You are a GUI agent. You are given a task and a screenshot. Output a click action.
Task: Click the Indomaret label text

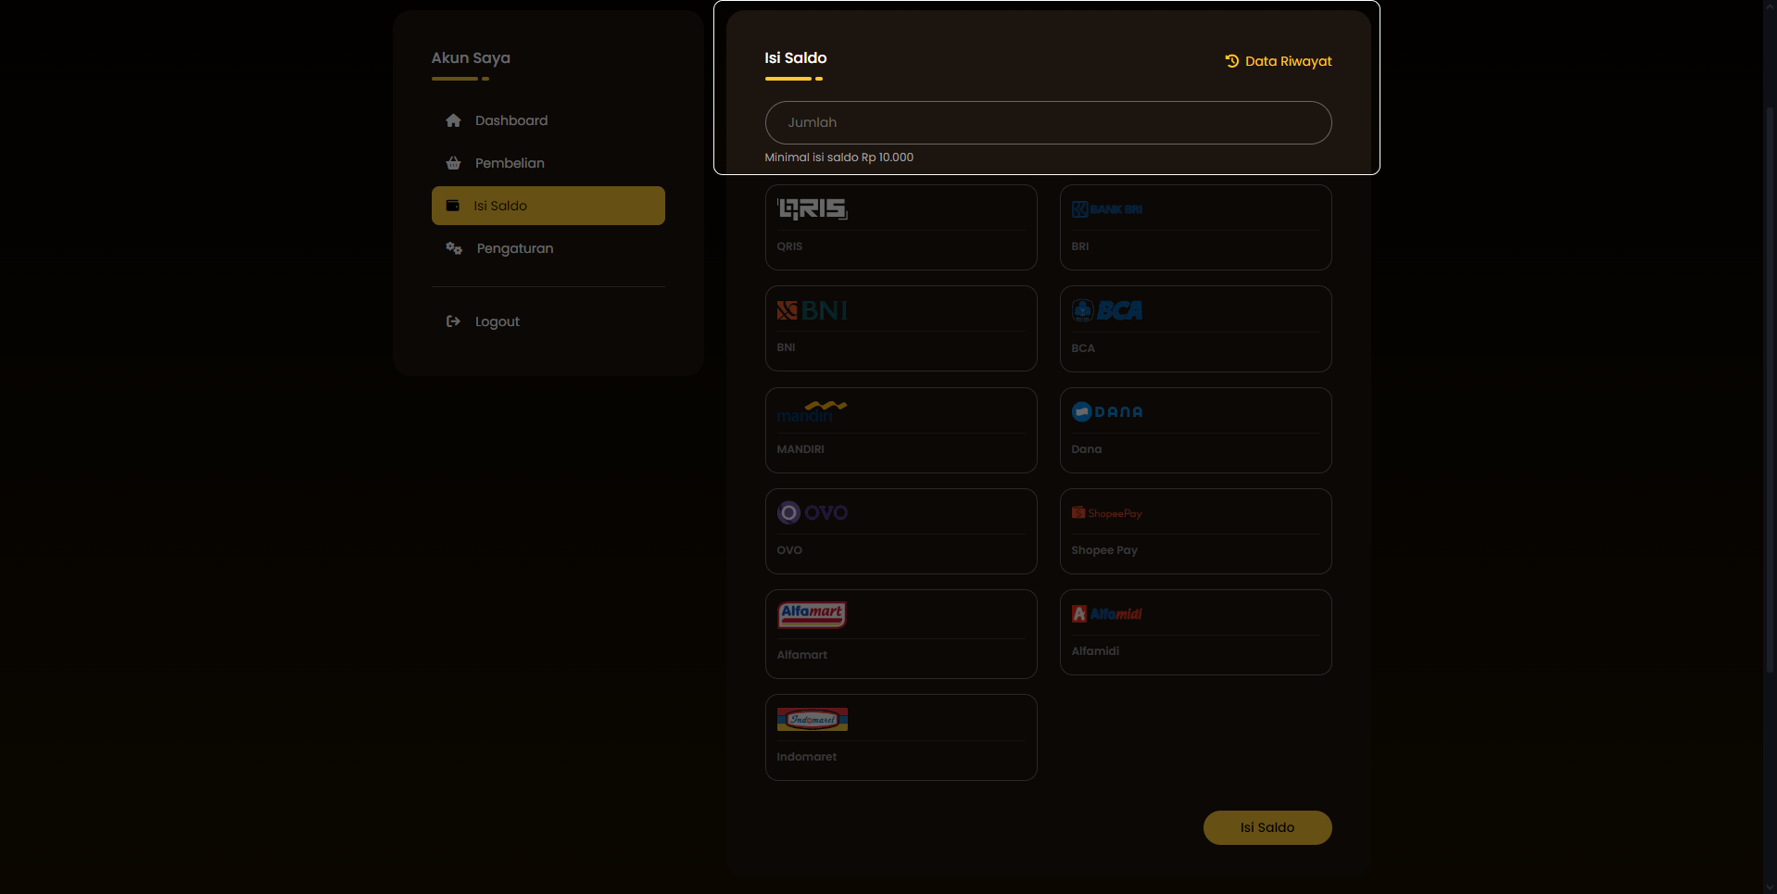click(x=807, y=757)
